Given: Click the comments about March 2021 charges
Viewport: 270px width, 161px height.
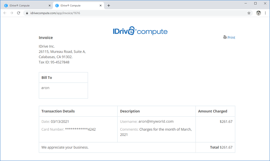Looking at the screenshot, I should tap(156, 132).
